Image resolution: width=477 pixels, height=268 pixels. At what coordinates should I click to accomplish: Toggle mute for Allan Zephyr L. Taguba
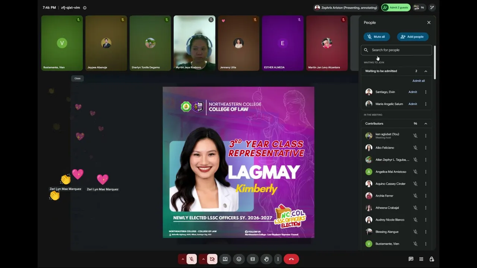tap(415, 160)
